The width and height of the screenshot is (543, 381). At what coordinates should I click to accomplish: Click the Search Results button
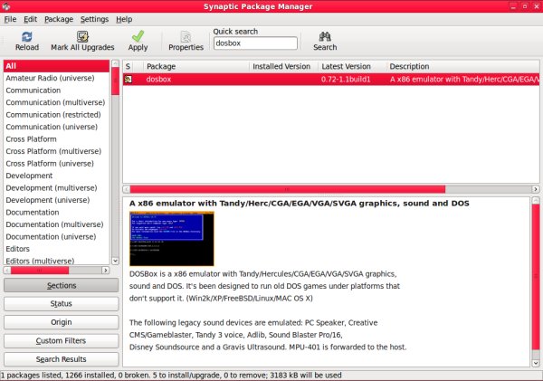point(61,359)
